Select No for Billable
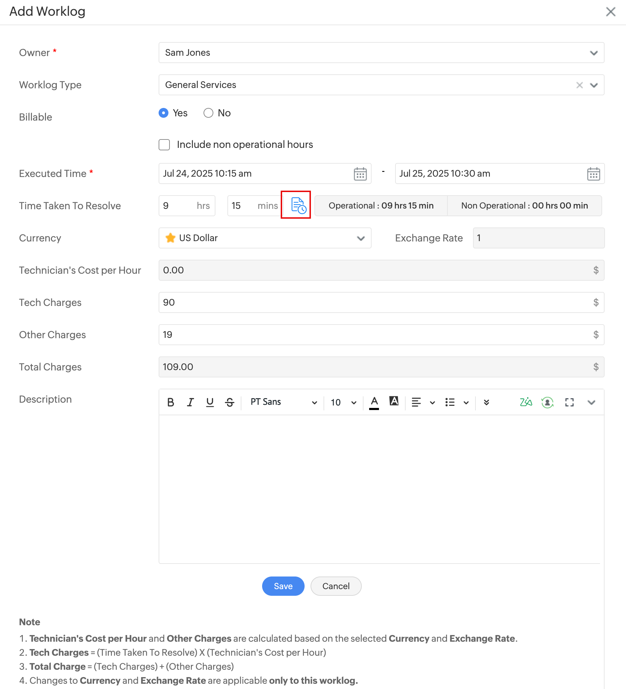 tap(208, 113)
